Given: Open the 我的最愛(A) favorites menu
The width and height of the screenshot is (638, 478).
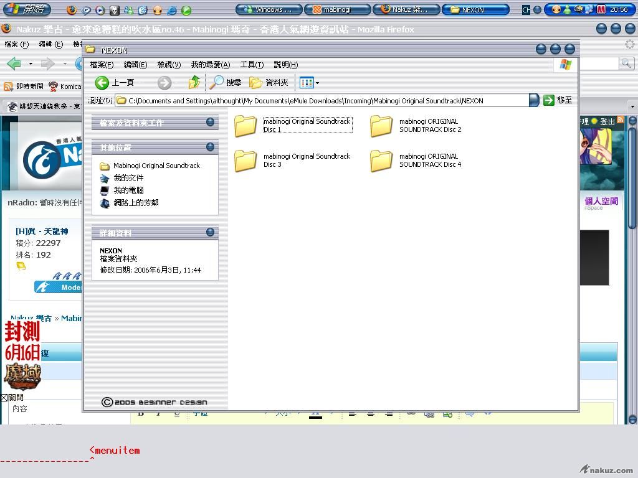Looking at the screenshot, I should (211, 65).
